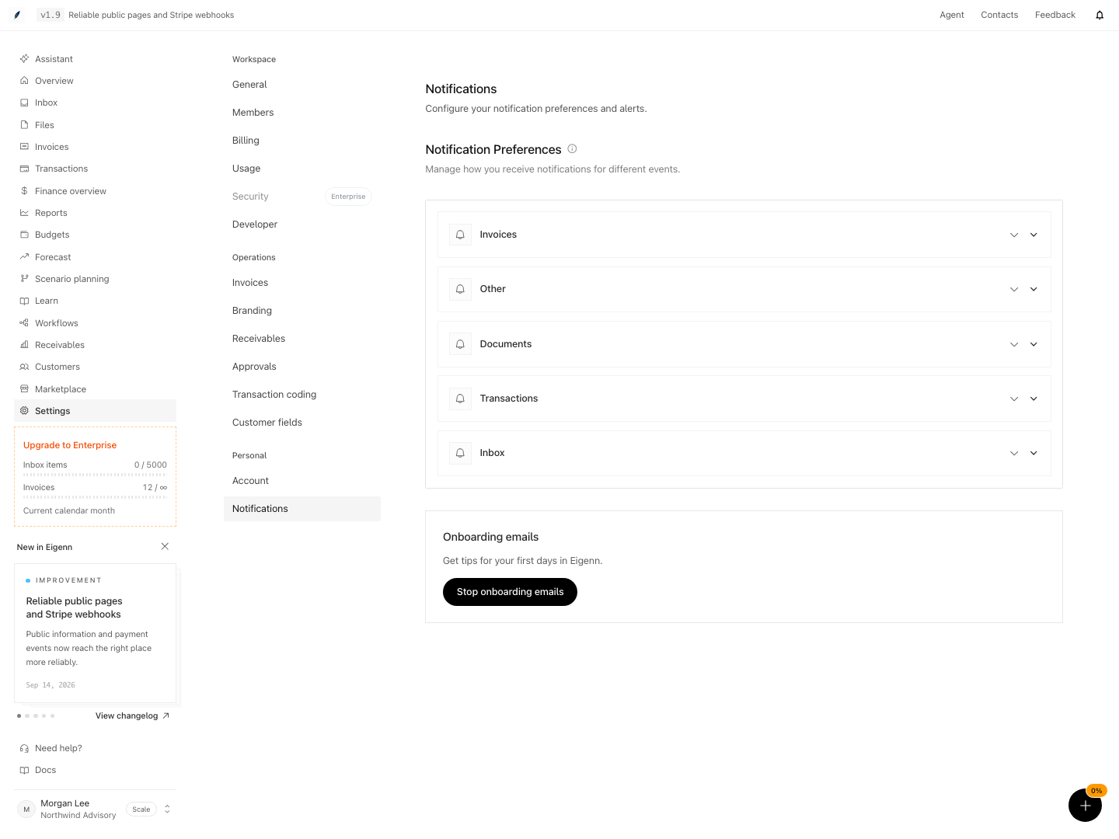Dismiss the New in Eigenn panel
Screen dimensions: 1119x839
[165, 546]
